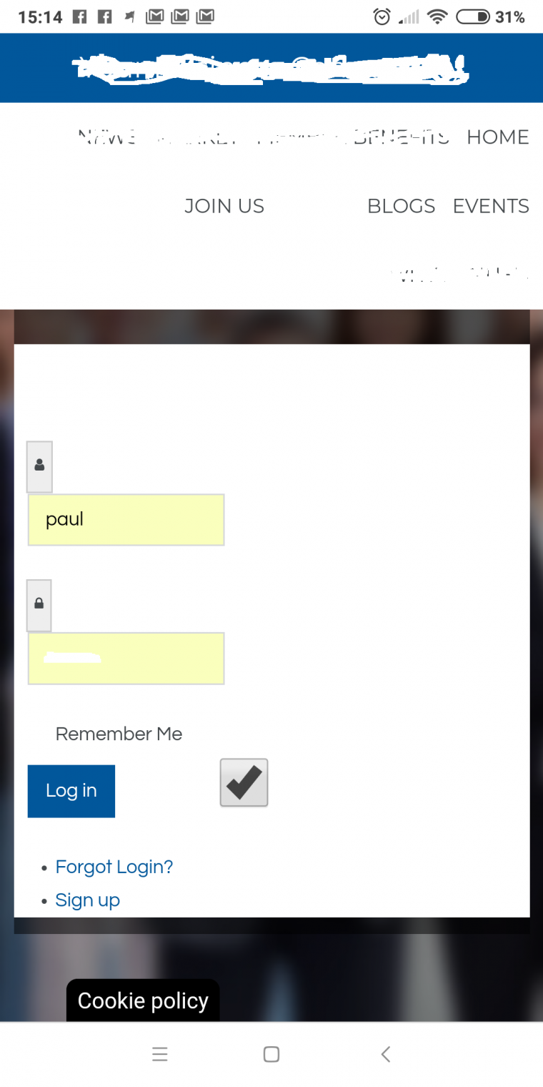
Task: Go to the EVENTS menu item
Action: (491, 206)
